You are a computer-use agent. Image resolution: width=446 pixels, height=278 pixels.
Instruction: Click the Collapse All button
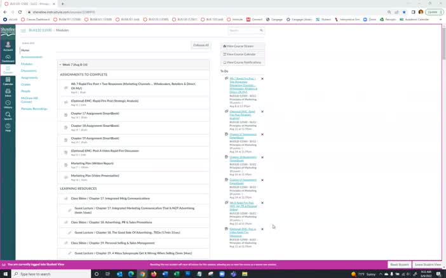pyautogui.click(x=201, y=45)
